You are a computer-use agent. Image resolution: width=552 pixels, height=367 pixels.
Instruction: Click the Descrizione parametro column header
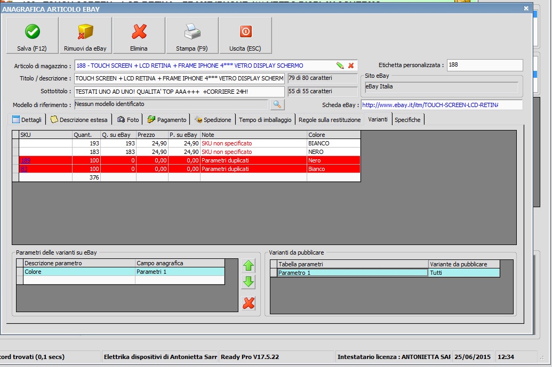point(79,263)
